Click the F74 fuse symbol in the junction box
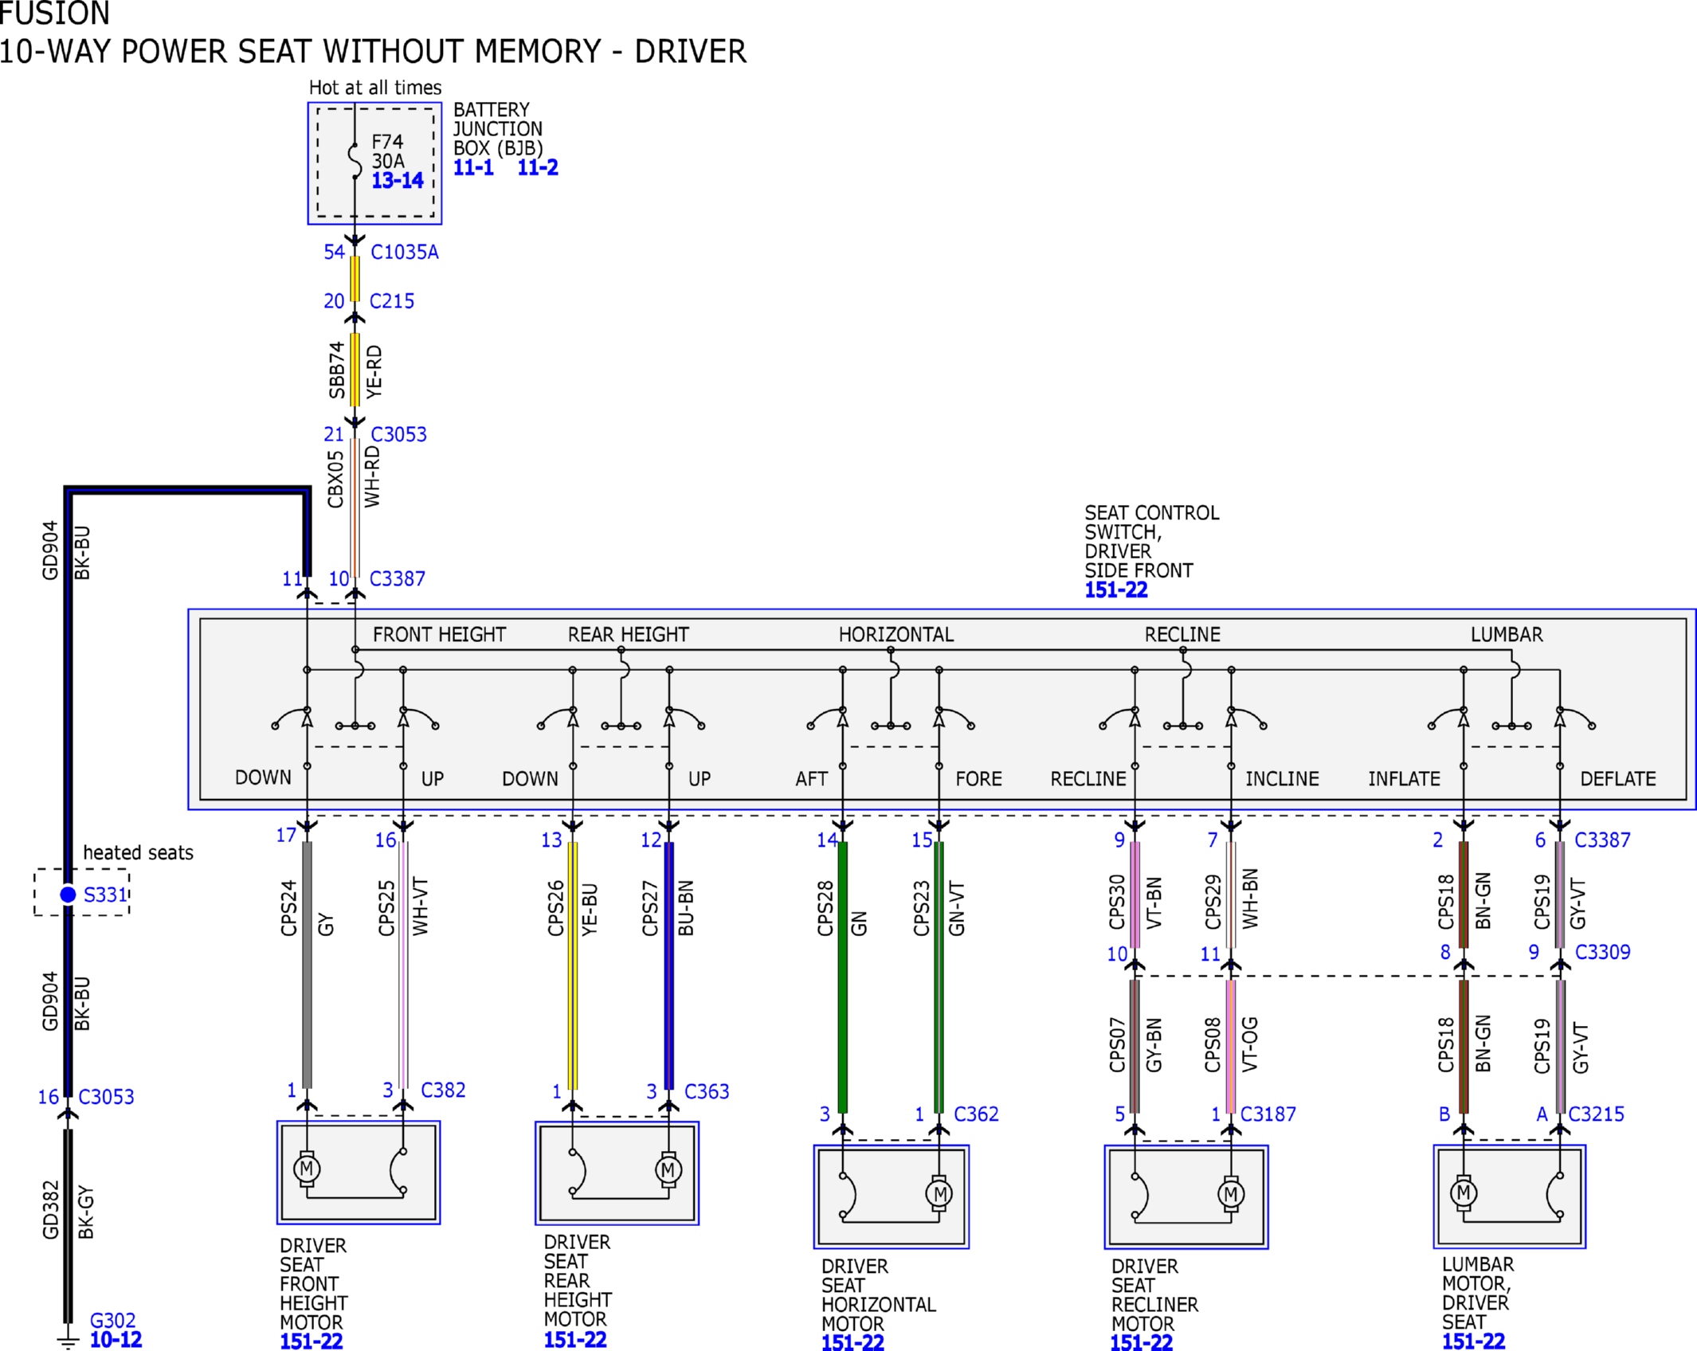This screenshot has height=1351, width=1697. (x=355, y=160)
